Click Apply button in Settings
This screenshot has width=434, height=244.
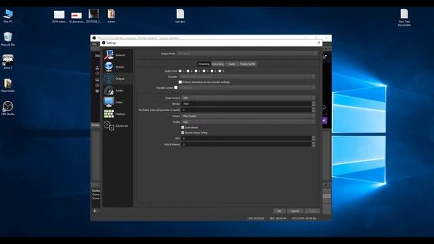click(x=312, y=211)
